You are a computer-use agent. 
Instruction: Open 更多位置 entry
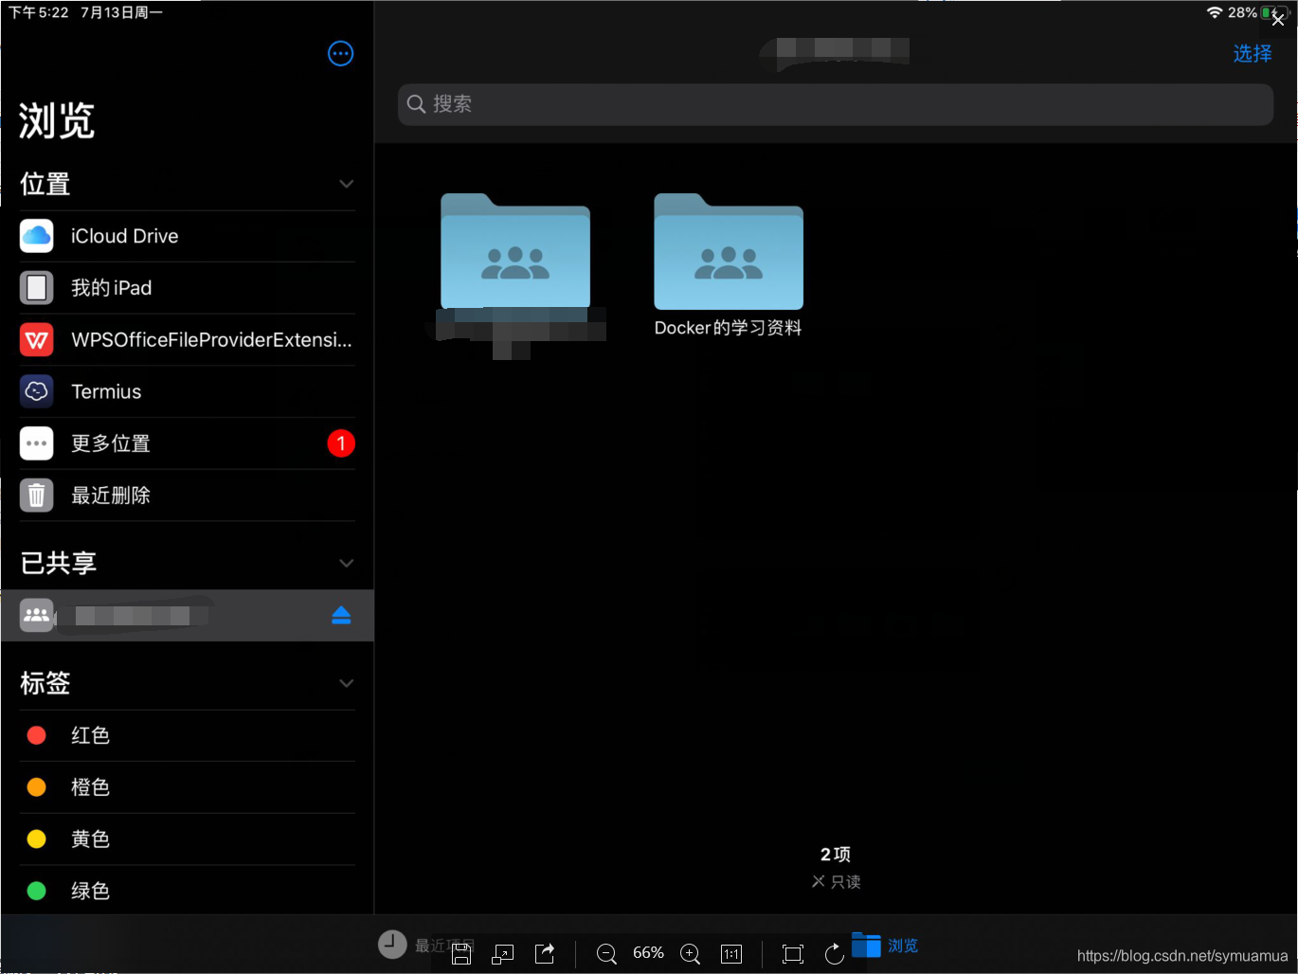point(188,443)
